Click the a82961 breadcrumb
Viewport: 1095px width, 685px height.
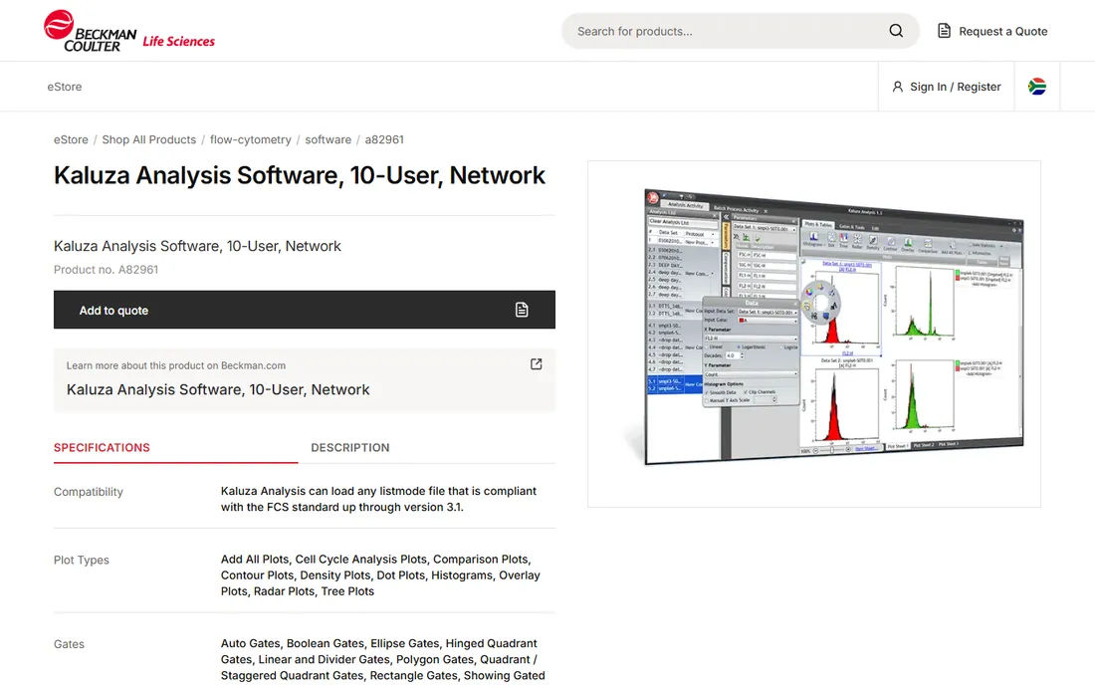click(x=384, y=139)
